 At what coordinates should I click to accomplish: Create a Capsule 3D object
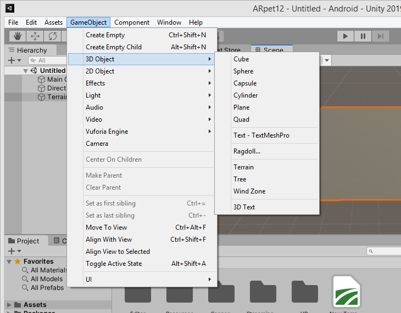click(267, 83)
